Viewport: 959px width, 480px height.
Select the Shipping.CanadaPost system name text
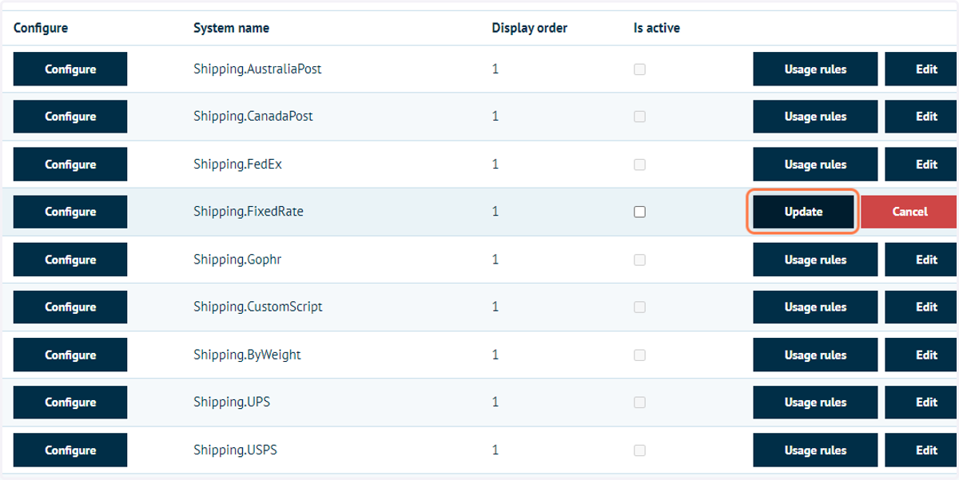(253, 117)
